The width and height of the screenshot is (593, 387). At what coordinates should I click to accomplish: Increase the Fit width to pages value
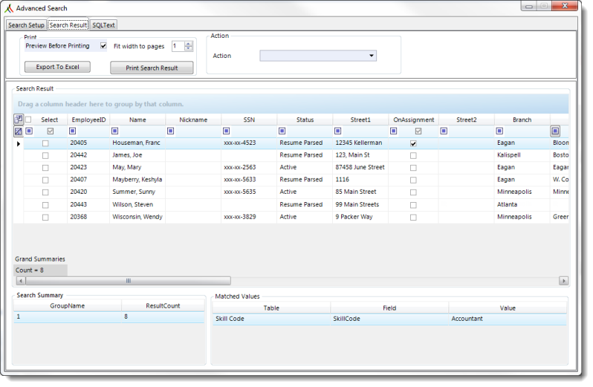[x=188, y=43]
